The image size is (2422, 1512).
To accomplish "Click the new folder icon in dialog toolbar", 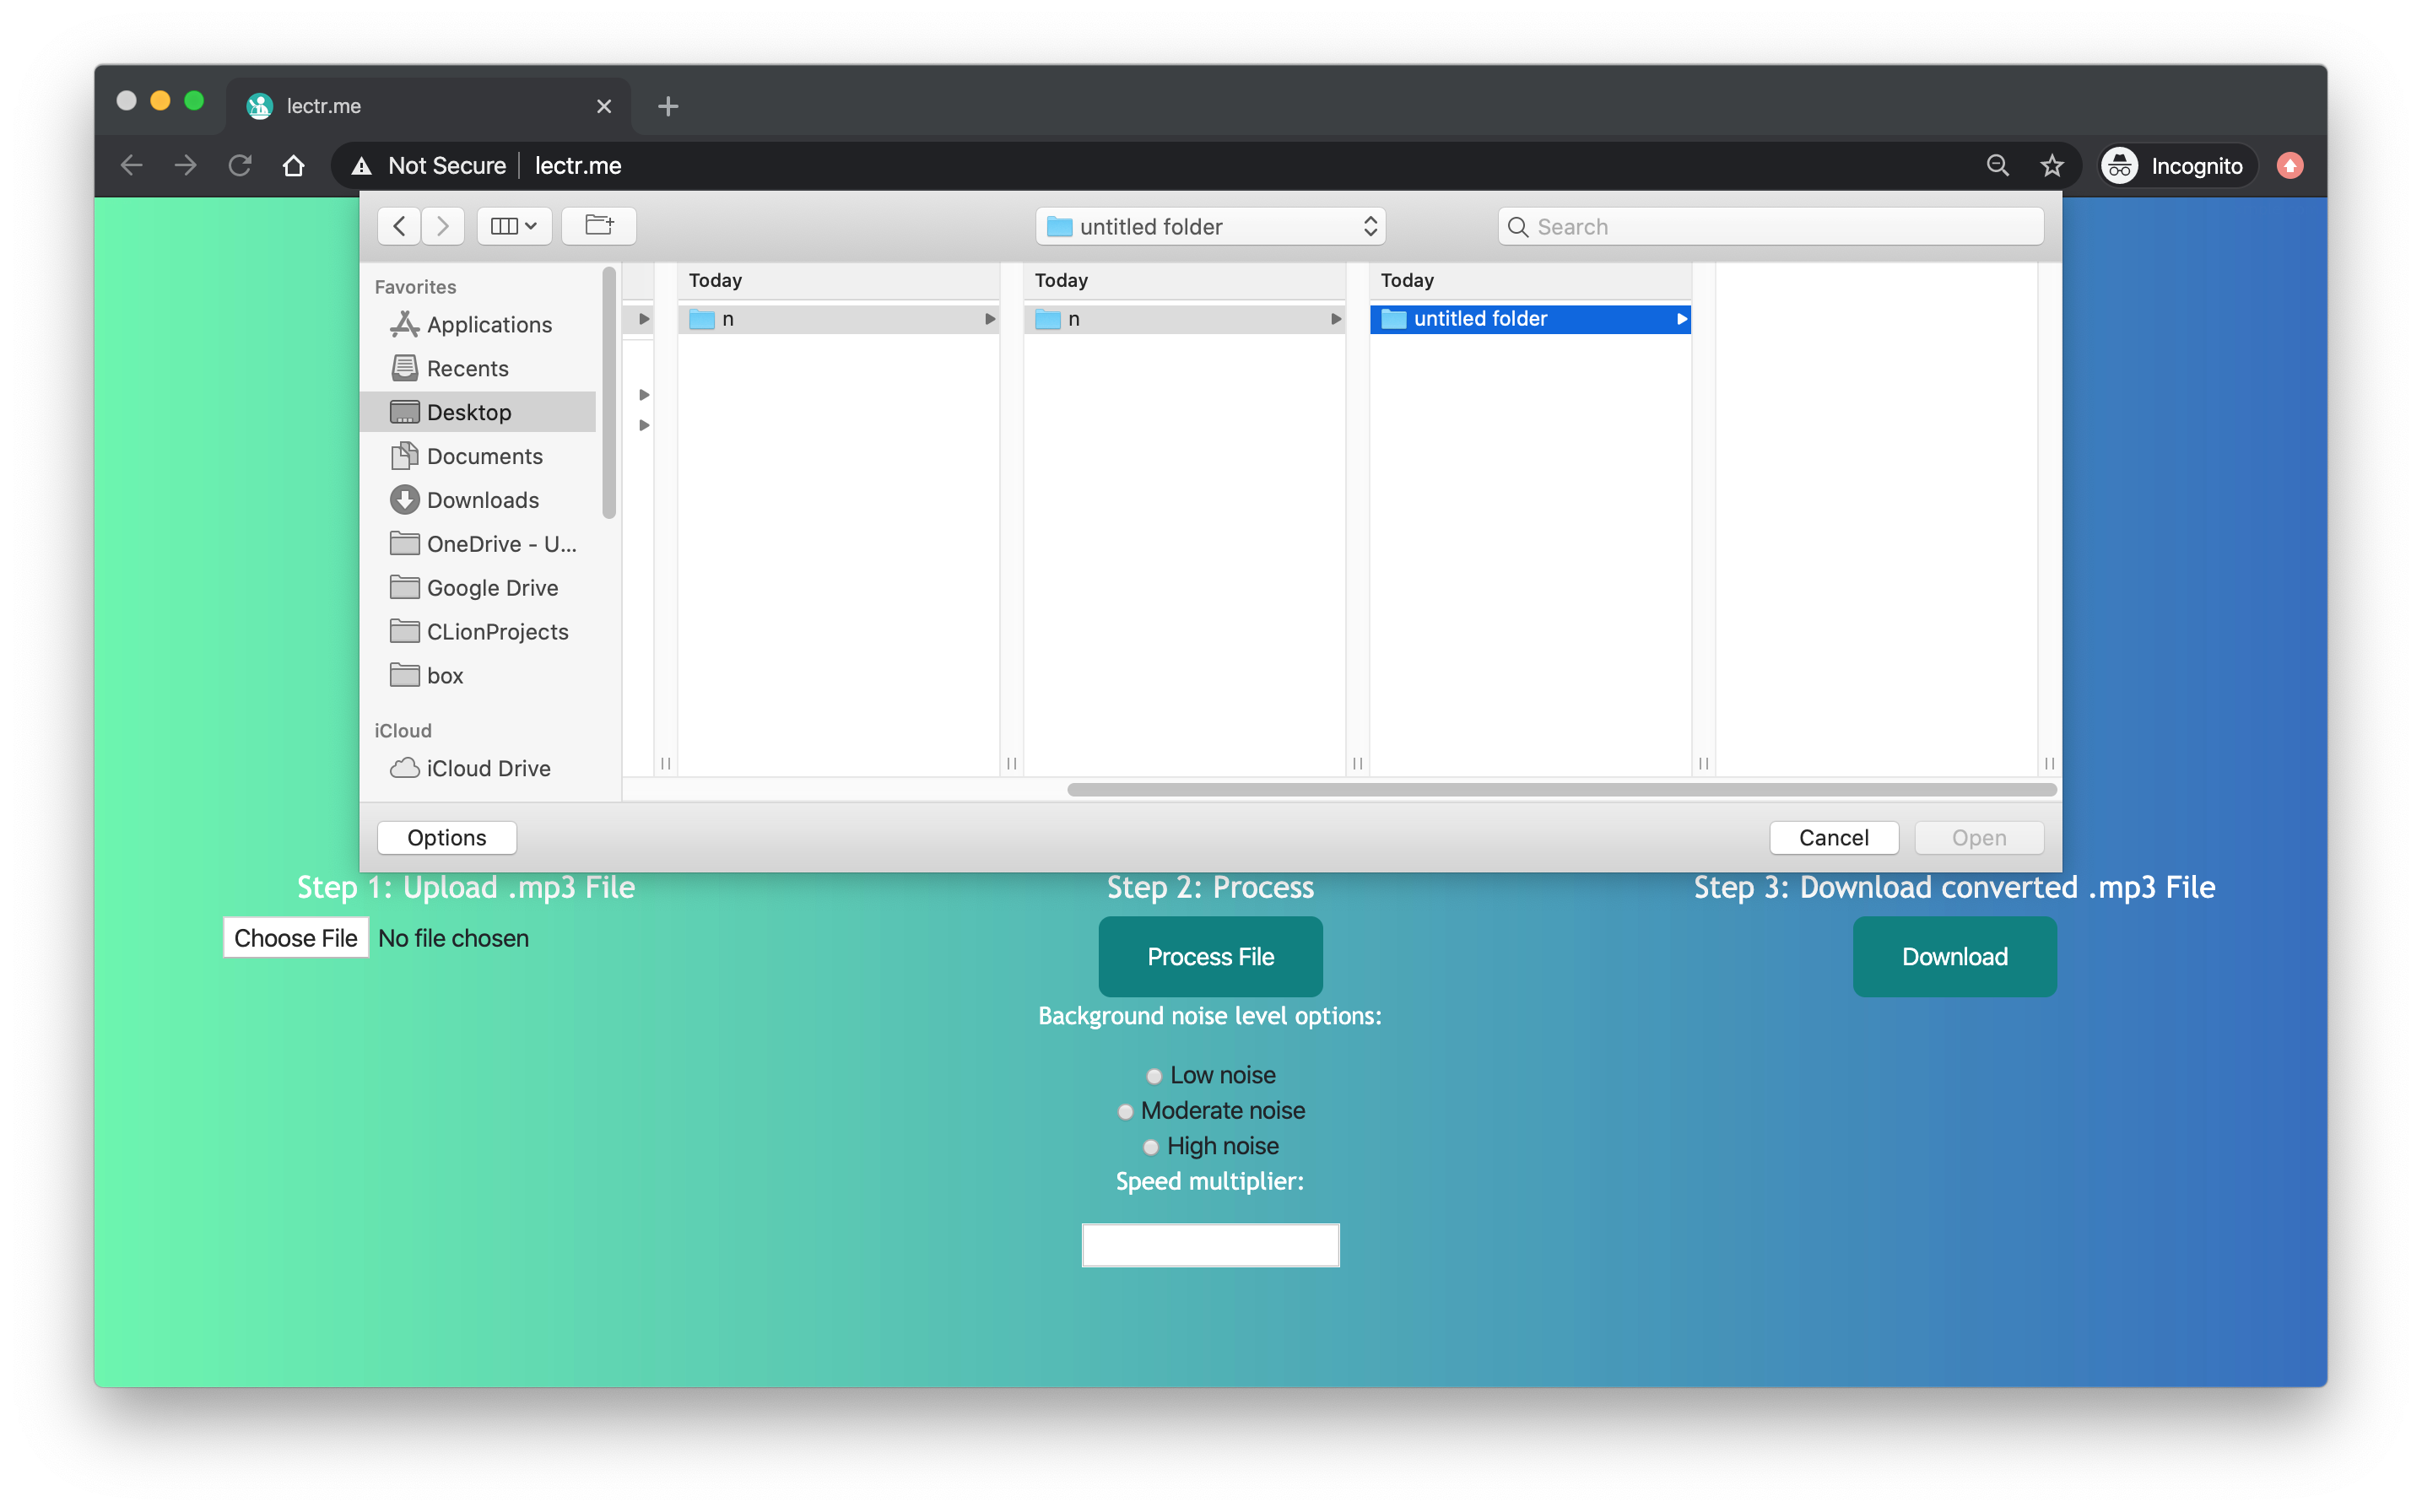I will [598, 226].
